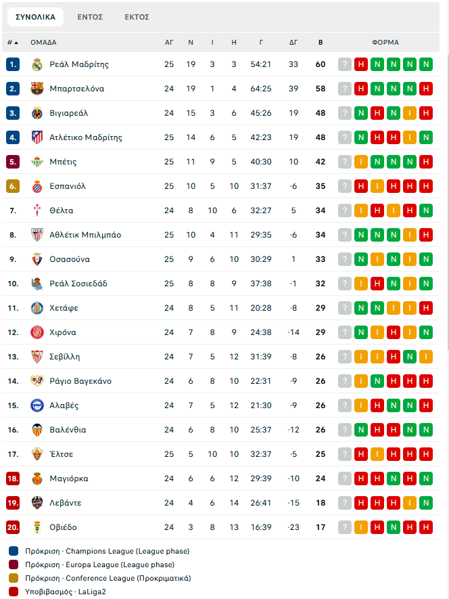Click the Betis team logo
This screenshot has height=599, width=449.
pos(37,162)
